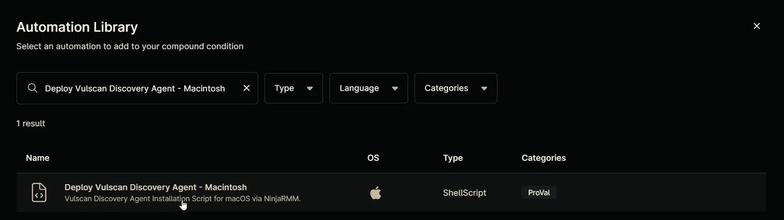Click the Categories column header

tap(544, 158)
